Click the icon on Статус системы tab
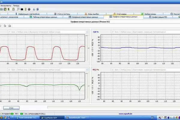 55,14
